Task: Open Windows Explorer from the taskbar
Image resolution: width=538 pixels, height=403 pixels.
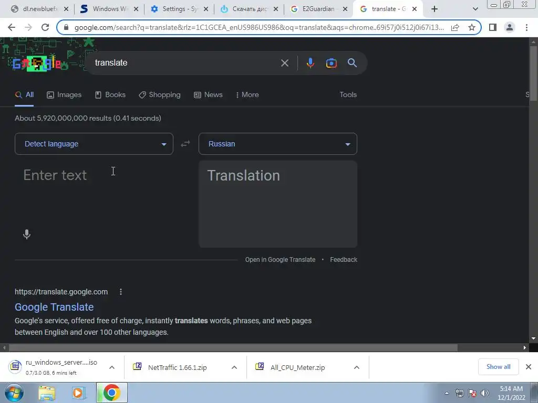Action: pyautogui.click(x=47, y=393)
